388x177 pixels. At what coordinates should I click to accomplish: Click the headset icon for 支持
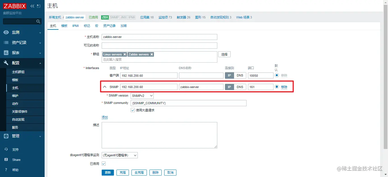click(x=6, y=149)
